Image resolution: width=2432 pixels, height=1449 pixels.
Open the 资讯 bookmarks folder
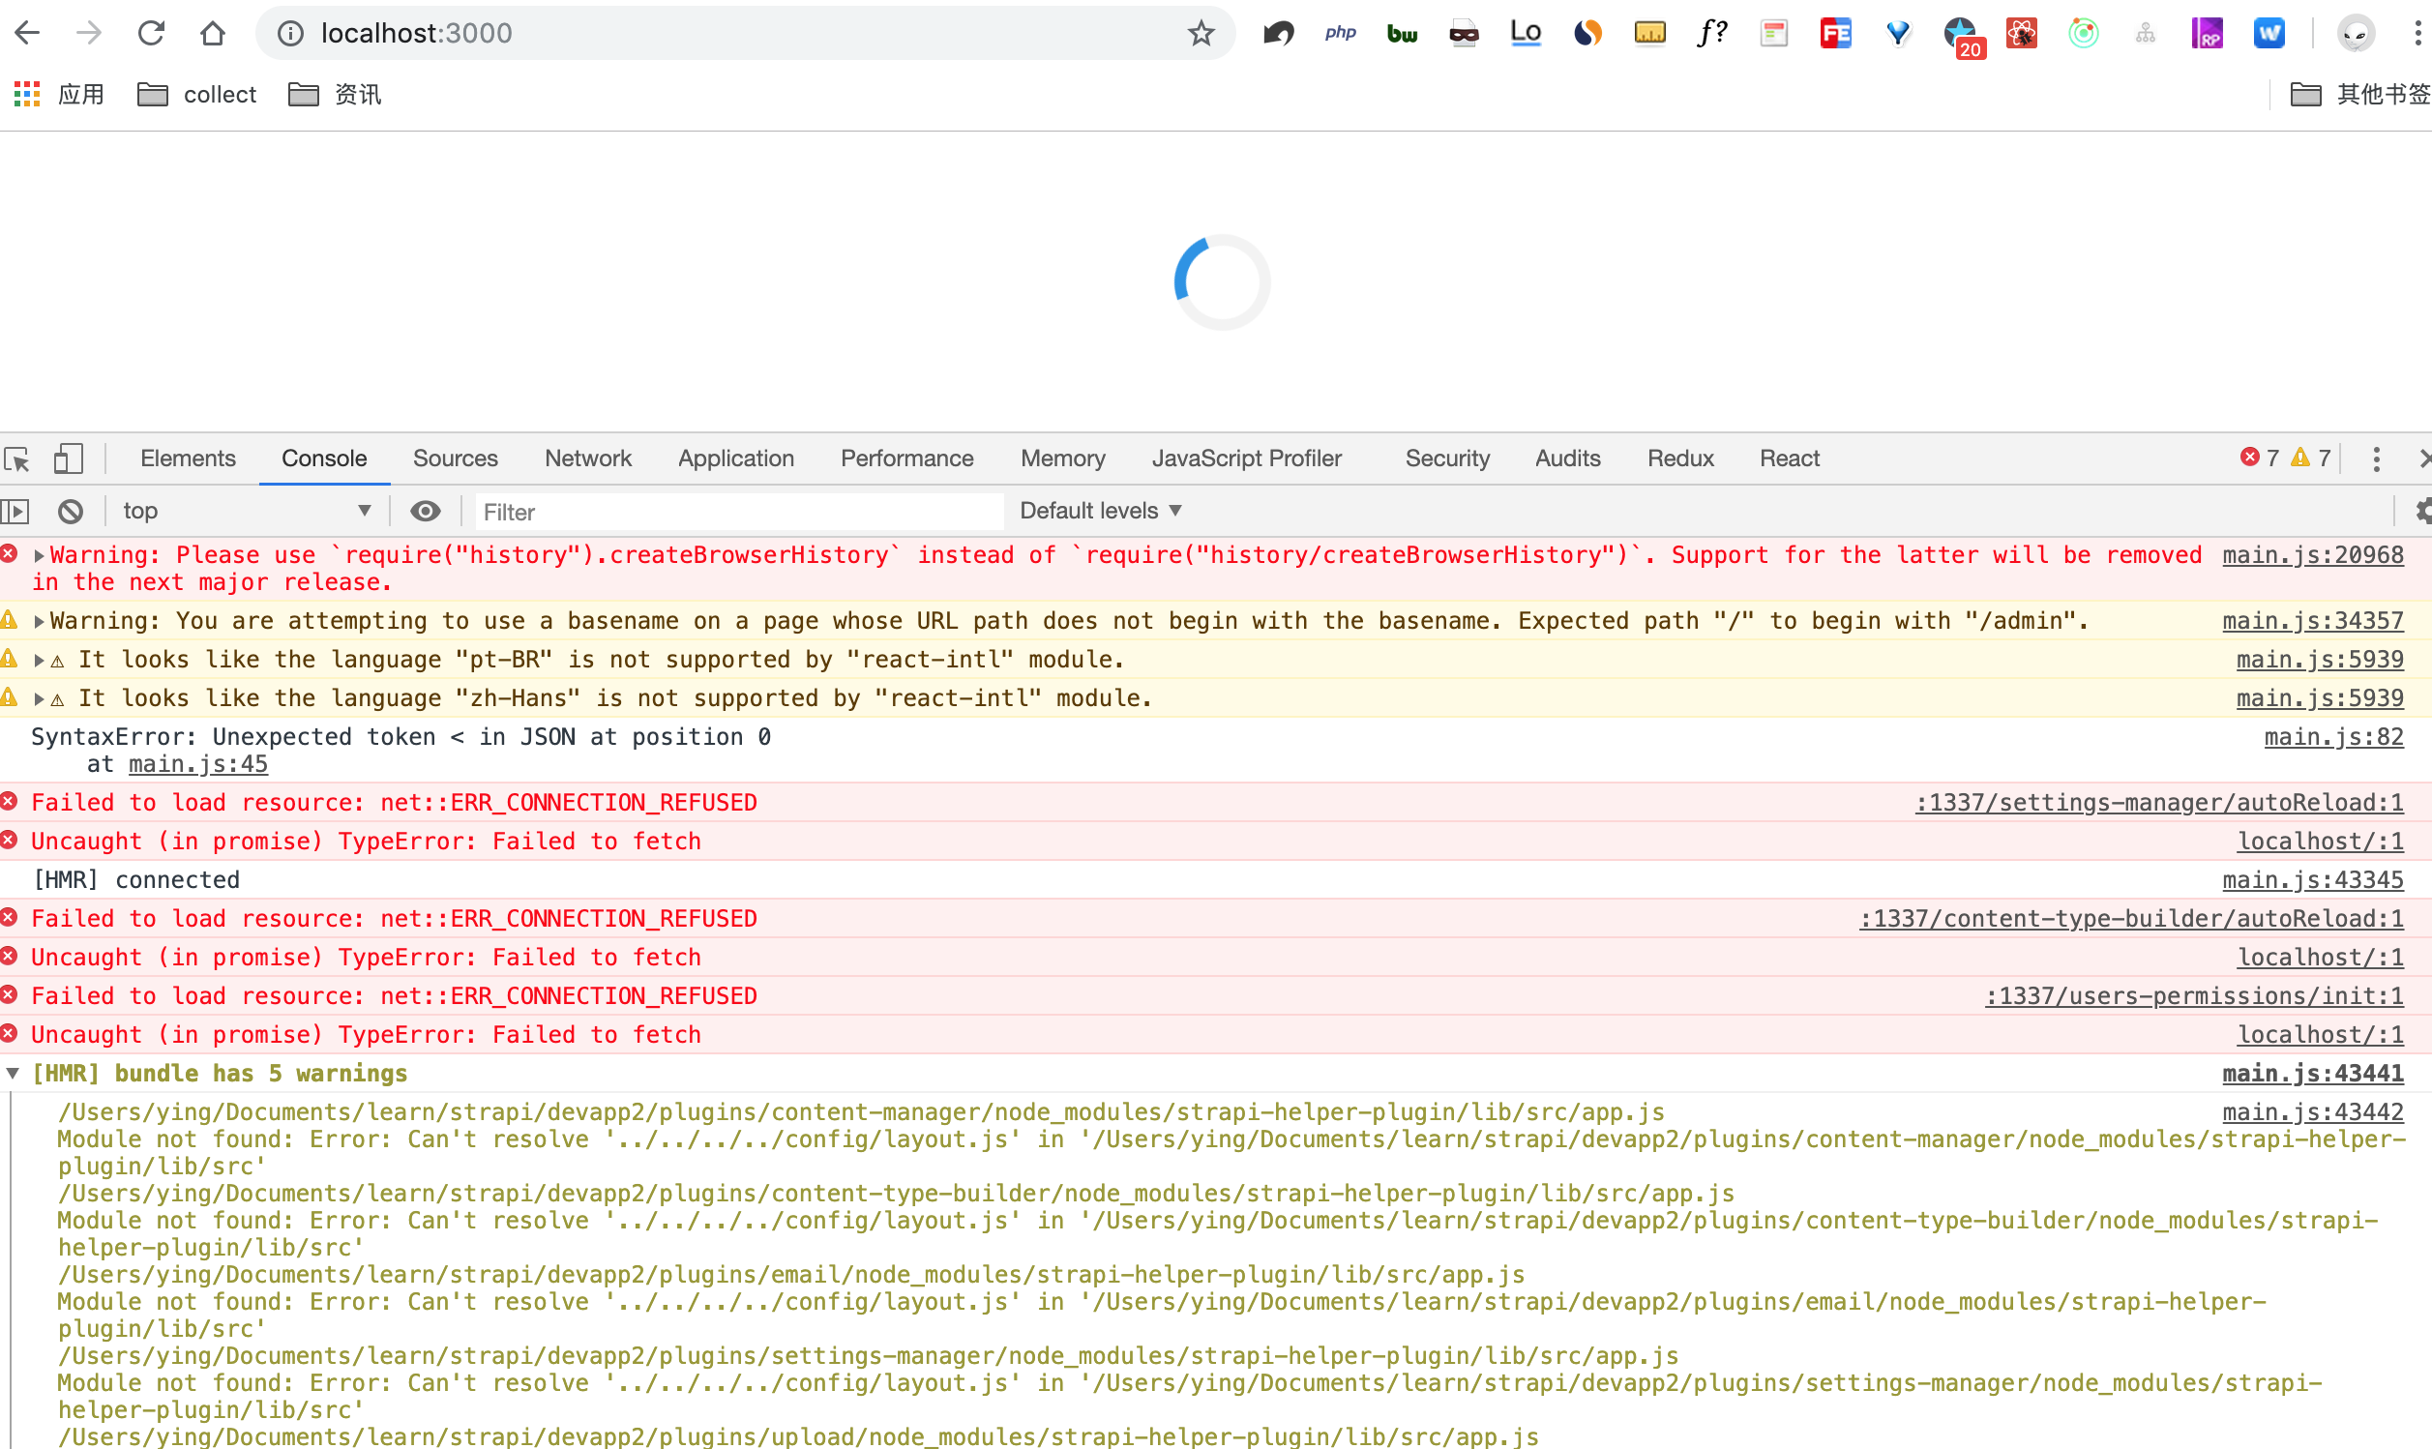336,94
